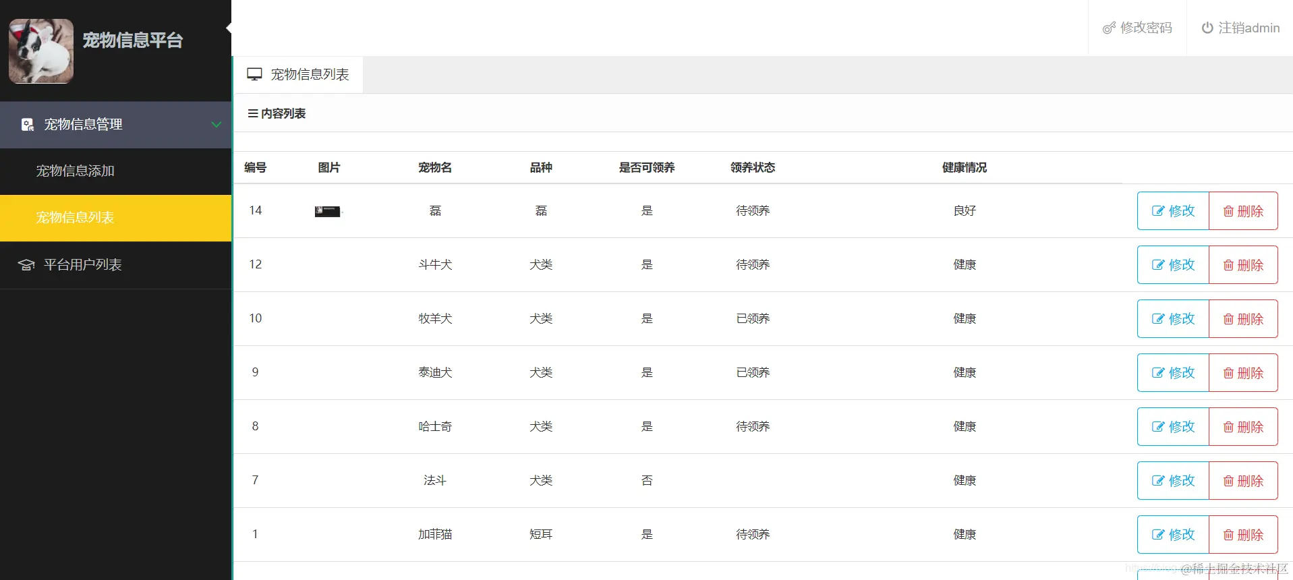Click the 编号 column header

point(255,167)
